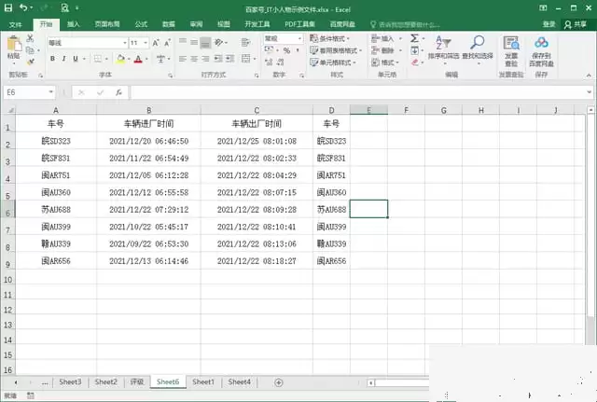
Task: Select the Format Painter brush icon
Action: [31, 62]
